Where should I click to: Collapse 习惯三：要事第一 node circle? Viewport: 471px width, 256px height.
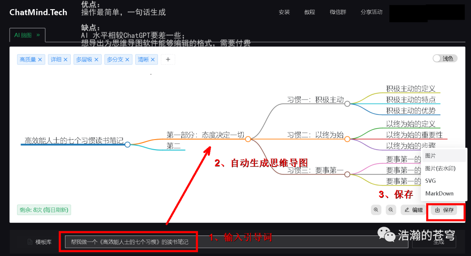click(x=347, y=174)
